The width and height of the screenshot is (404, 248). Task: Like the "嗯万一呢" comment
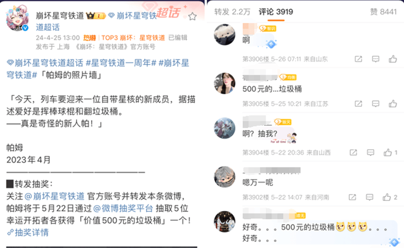coord(390,197)
